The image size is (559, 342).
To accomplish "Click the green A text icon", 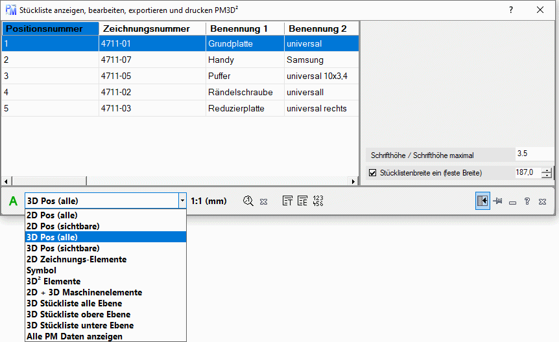I will coord(13,201).
